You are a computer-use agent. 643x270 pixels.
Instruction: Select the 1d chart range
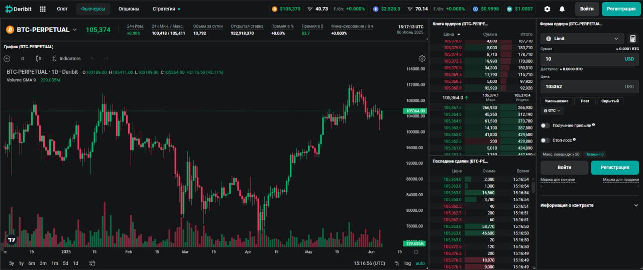pos(75,263)
